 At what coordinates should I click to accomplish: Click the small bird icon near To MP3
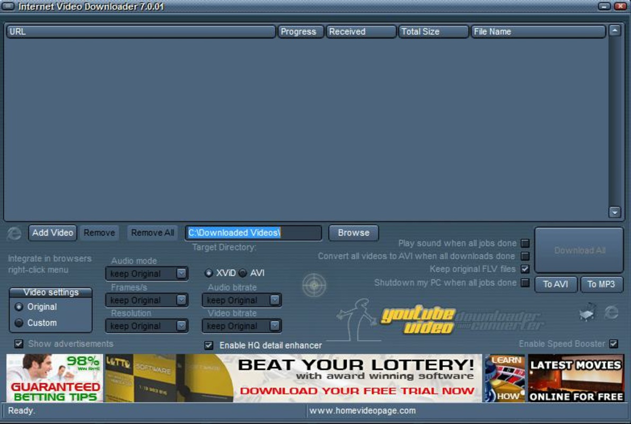588,312
